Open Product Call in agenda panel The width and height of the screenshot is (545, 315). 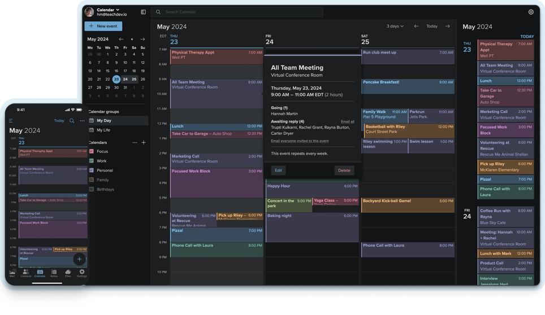(506, 266)
